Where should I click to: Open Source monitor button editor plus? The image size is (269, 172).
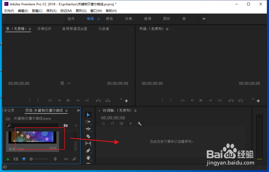pos(126,101)
